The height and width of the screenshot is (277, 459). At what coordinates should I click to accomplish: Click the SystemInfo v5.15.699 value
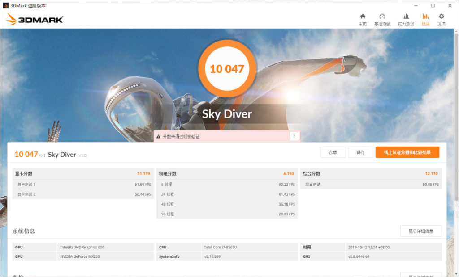[212, 256]
